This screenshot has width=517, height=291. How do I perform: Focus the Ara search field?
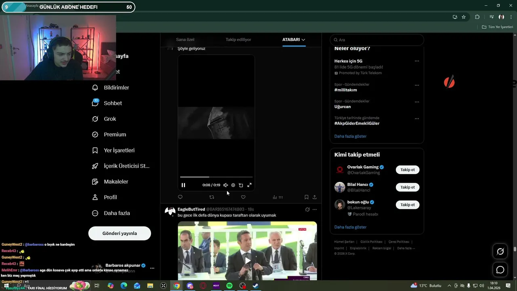pyautogui.click(x=377, y=40)
